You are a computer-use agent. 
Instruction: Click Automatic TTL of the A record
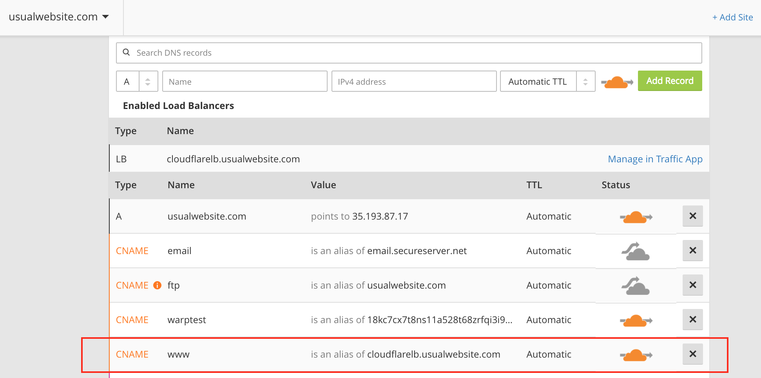pos(549,216)
